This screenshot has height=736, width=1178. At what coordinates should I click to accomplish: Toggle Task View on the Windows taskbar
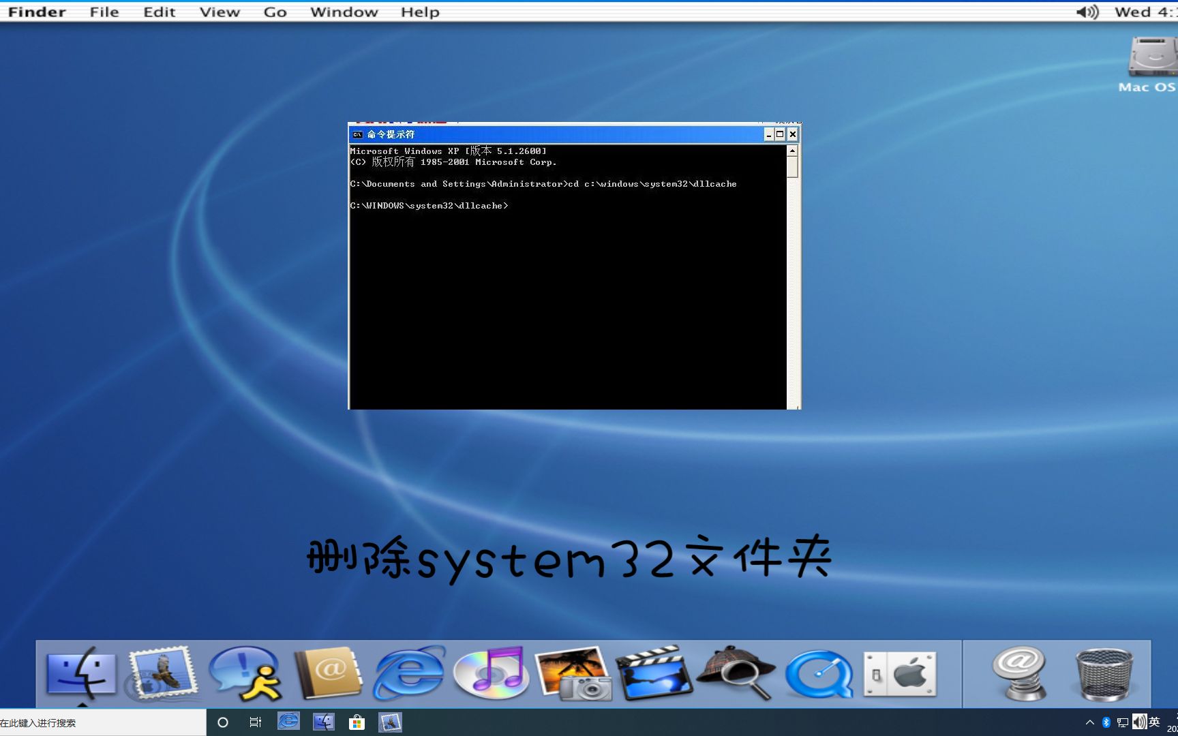tap(255, 722)
